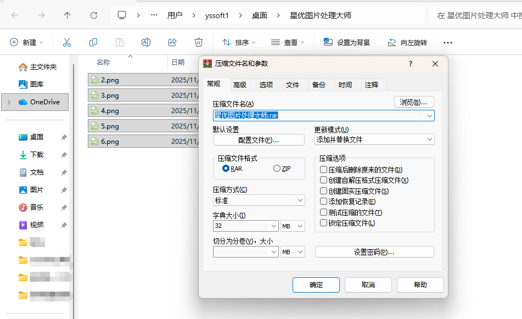This screenshot has height=319, width=522.
Task: Click 设置为背景 toolbar item
Action: pyautogui.click(x=347, y=42)
